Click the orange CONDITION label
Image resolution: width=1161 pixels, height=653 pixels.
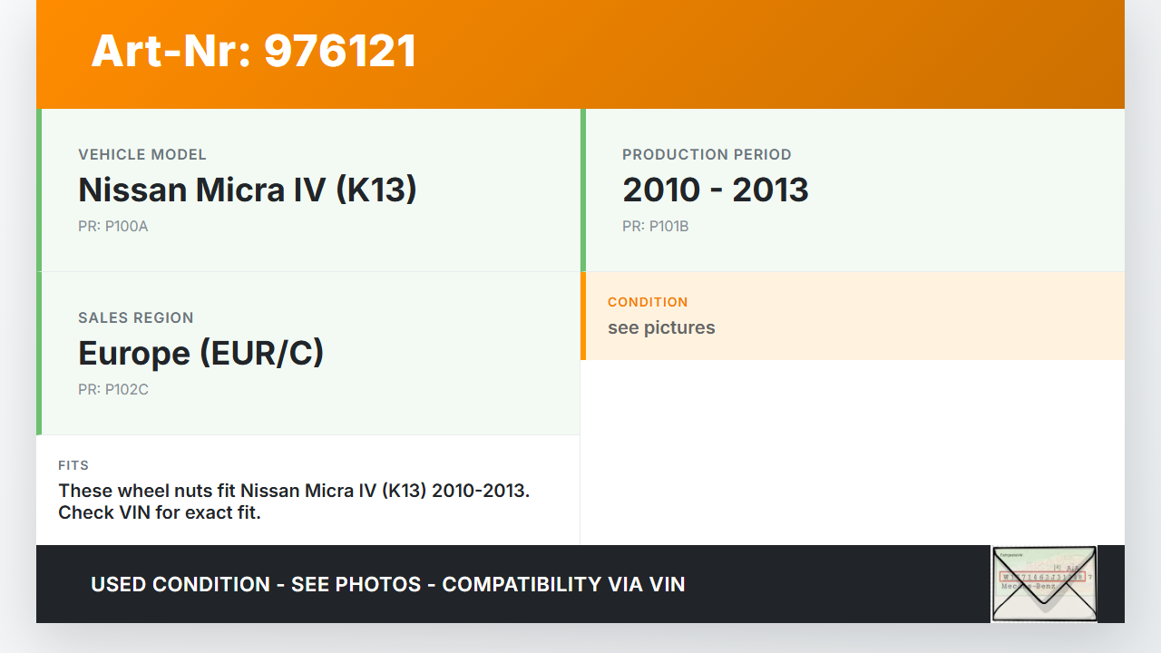pos(648,302)
